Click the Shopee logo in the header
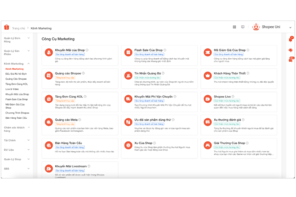 [x=6, y=27]
